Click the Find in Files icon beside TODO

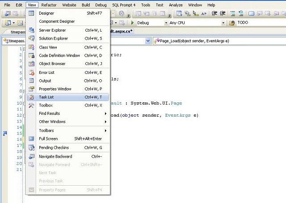(232, 23)
